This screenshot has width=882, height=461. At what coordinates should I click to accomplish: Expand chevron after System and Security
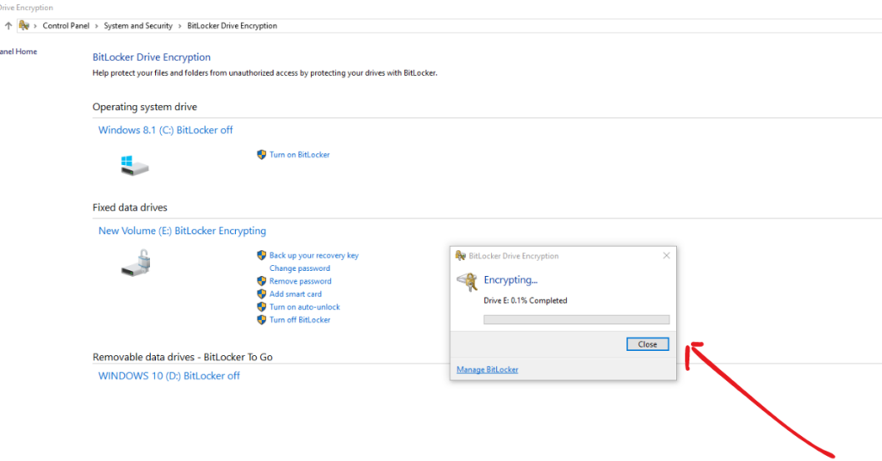click(179, 26)
